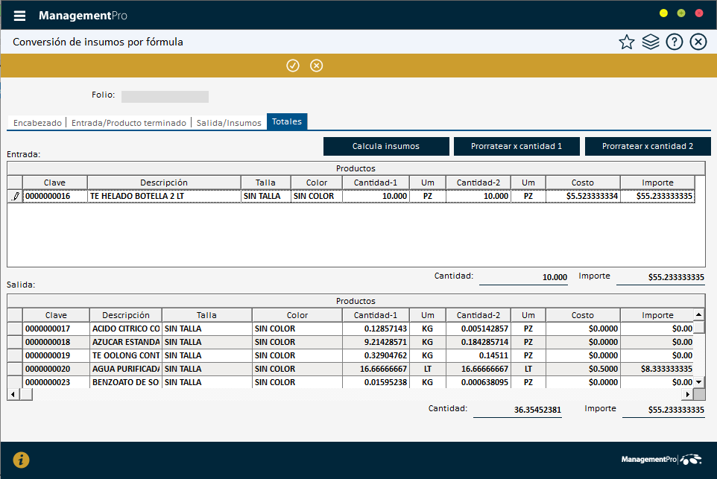Open the Entrada/Producto terminado tab

tap(129, 122)
